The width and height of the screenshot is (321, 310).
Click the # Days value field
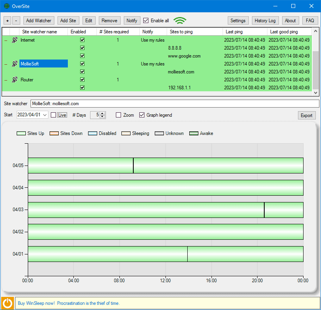[x=95, y=115]
